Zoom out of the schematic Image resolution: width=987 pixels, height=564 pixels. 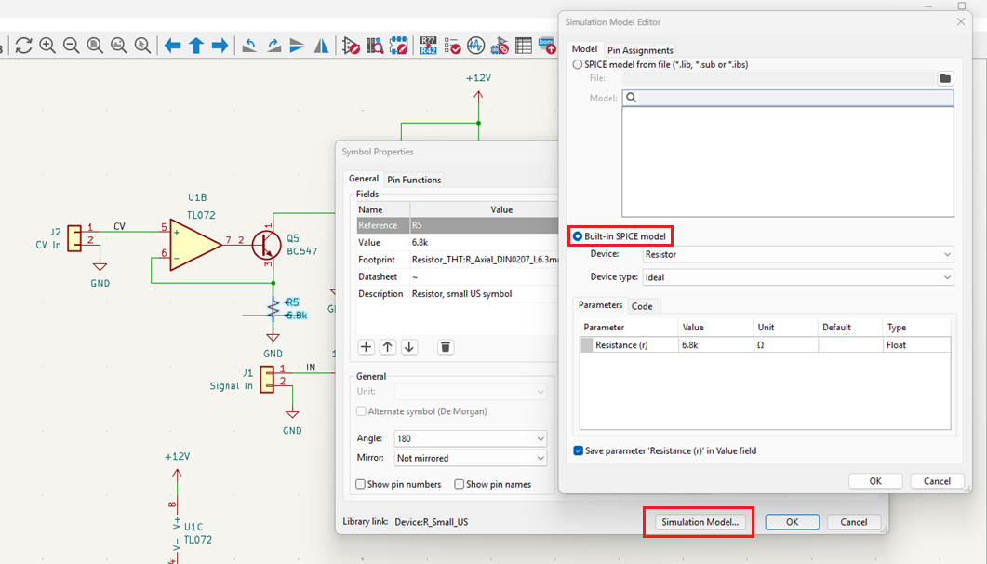tap(71, 46)
